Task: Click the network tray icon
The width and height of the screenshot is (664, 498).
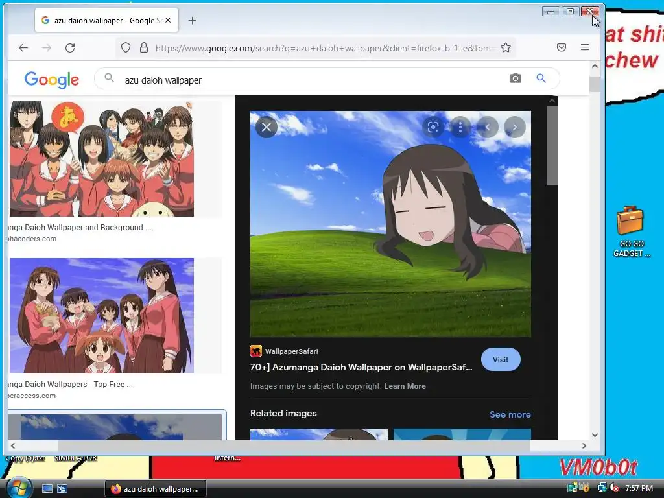Action: [602, 488]
